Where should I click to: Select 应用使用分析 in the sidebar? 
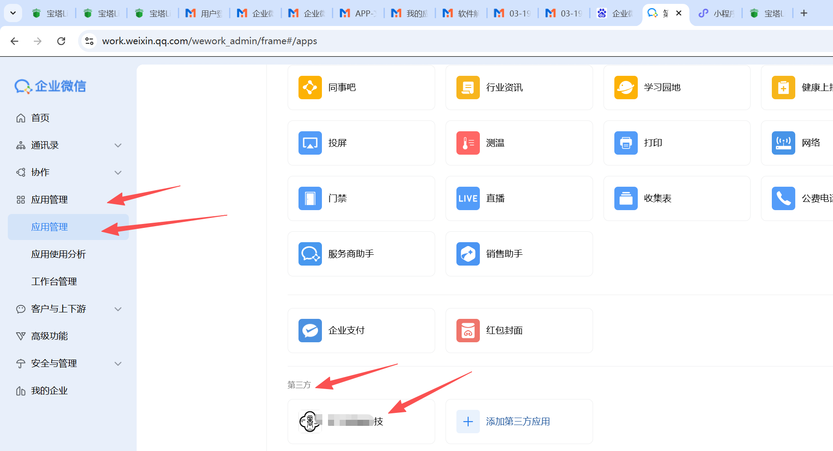tap(59, 254)
